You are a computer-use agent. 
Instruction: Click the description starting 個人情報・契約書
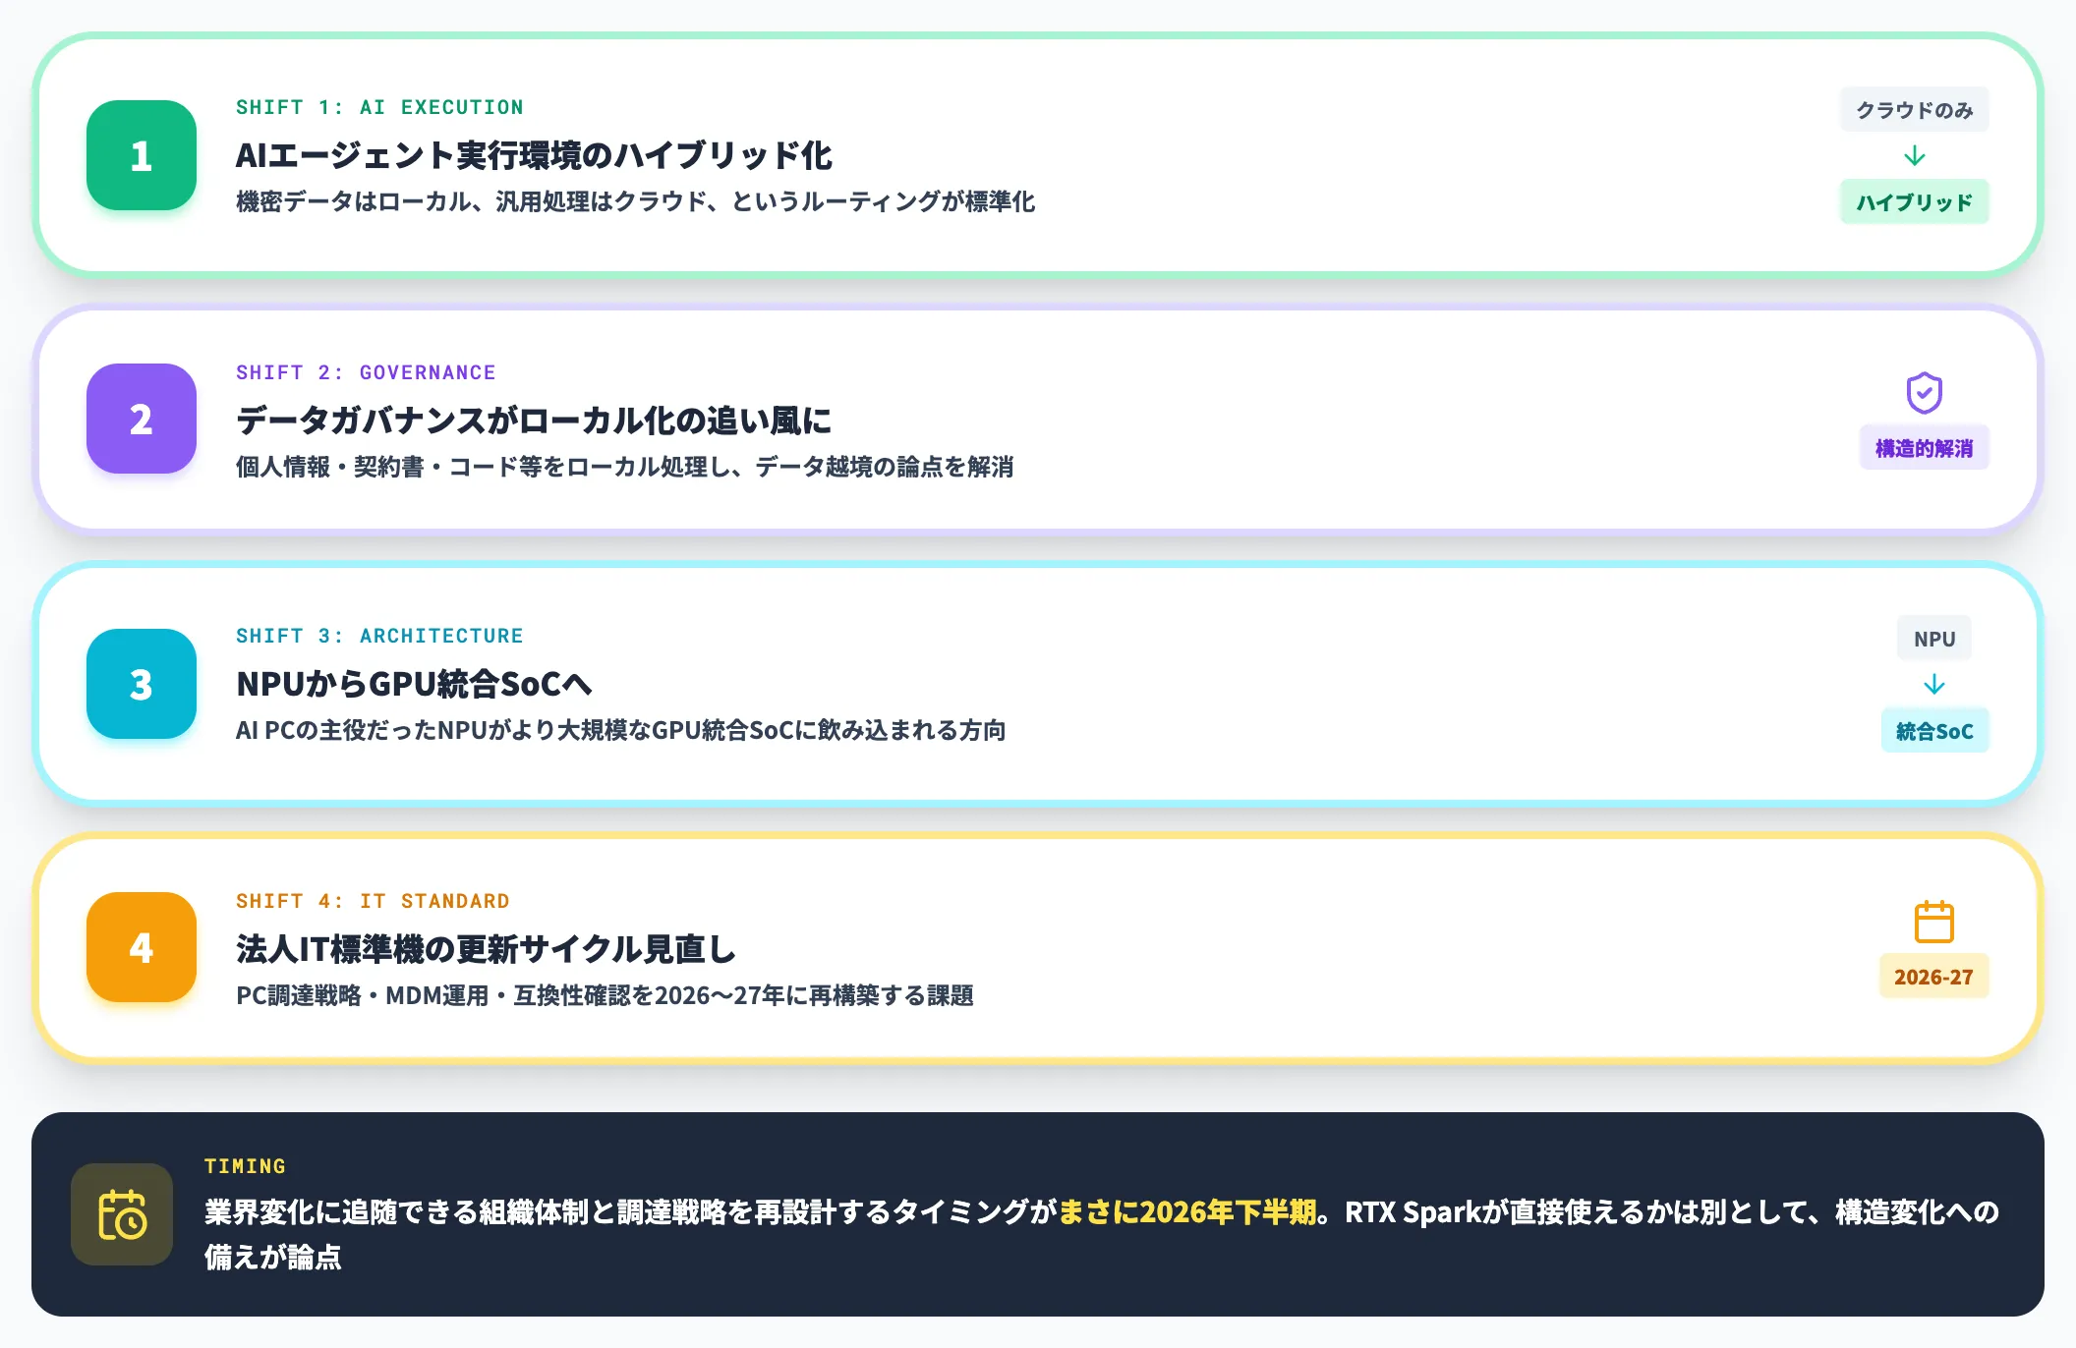624,467
